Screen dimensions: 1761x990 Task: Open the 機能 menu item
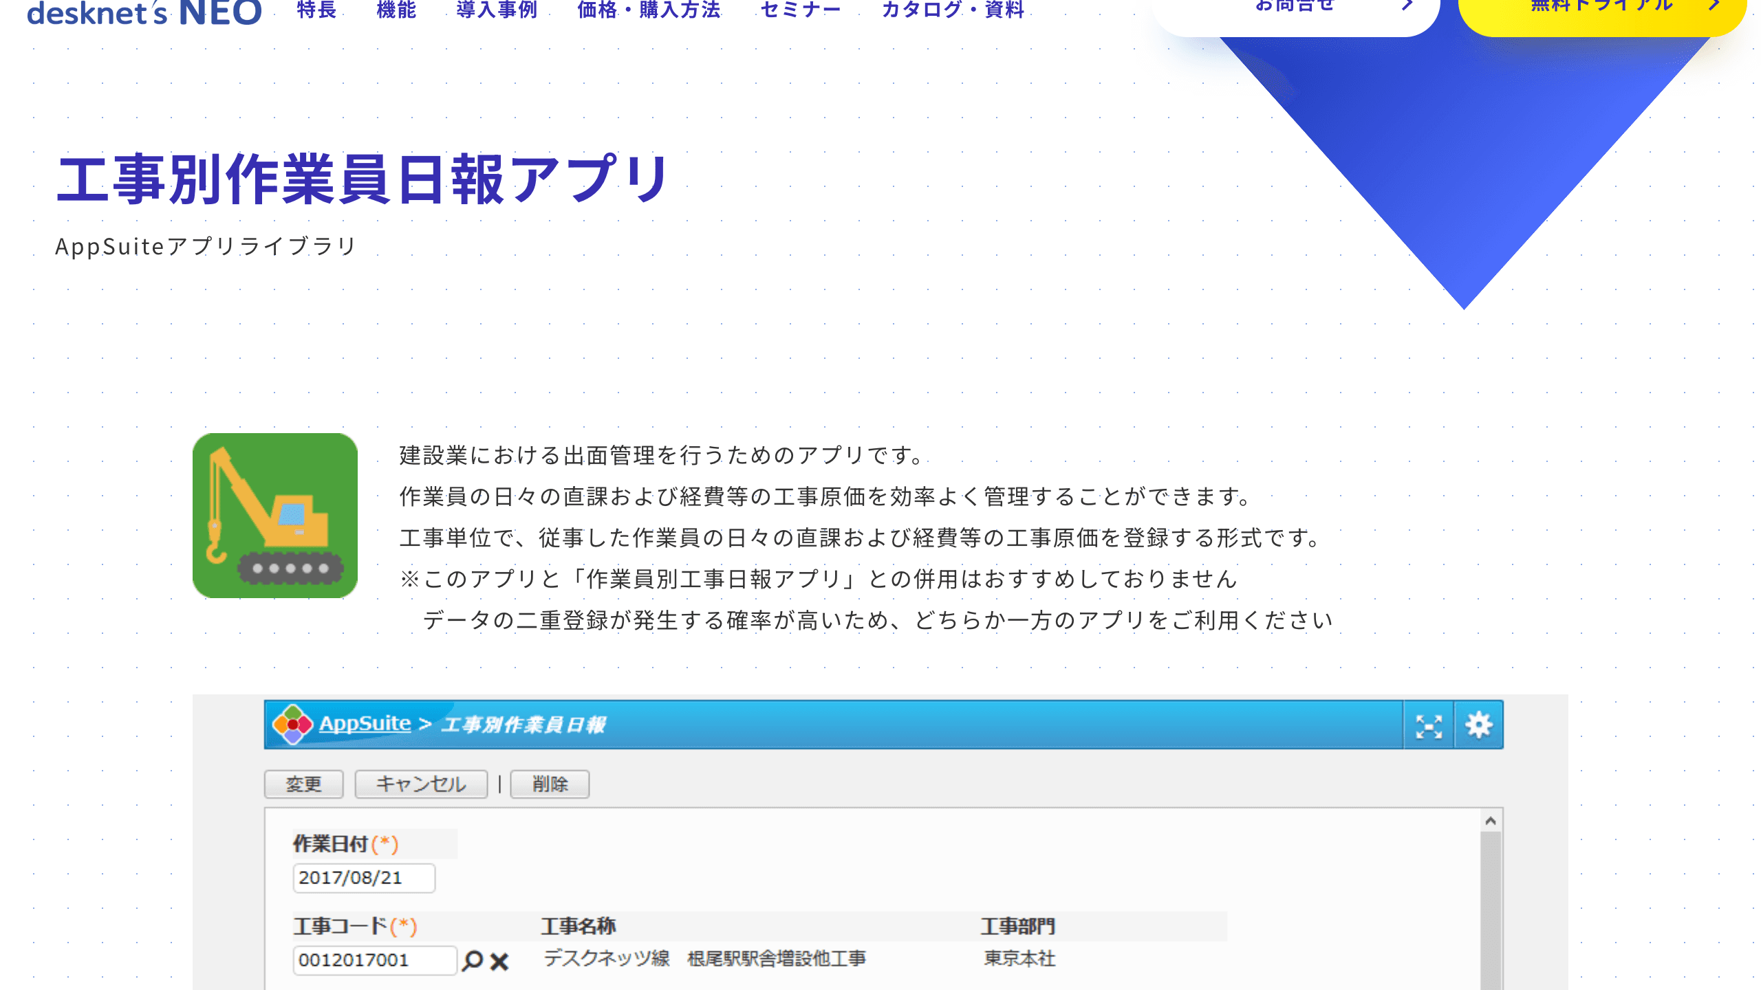pos(397,9)
